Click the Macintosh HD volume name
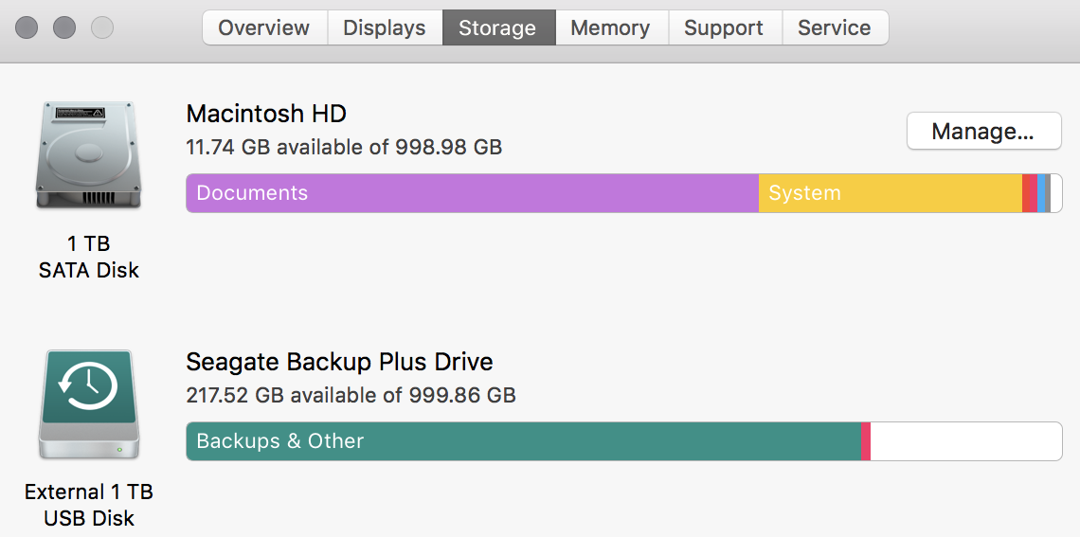Screen dimensions: 1080x537 tap(266, 115)
